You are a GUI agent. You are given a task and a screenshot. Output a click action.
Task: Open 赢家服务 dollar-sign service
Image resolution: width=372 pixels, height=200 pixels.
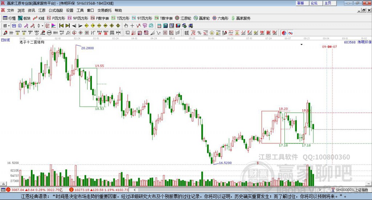[x=241, y=18]
